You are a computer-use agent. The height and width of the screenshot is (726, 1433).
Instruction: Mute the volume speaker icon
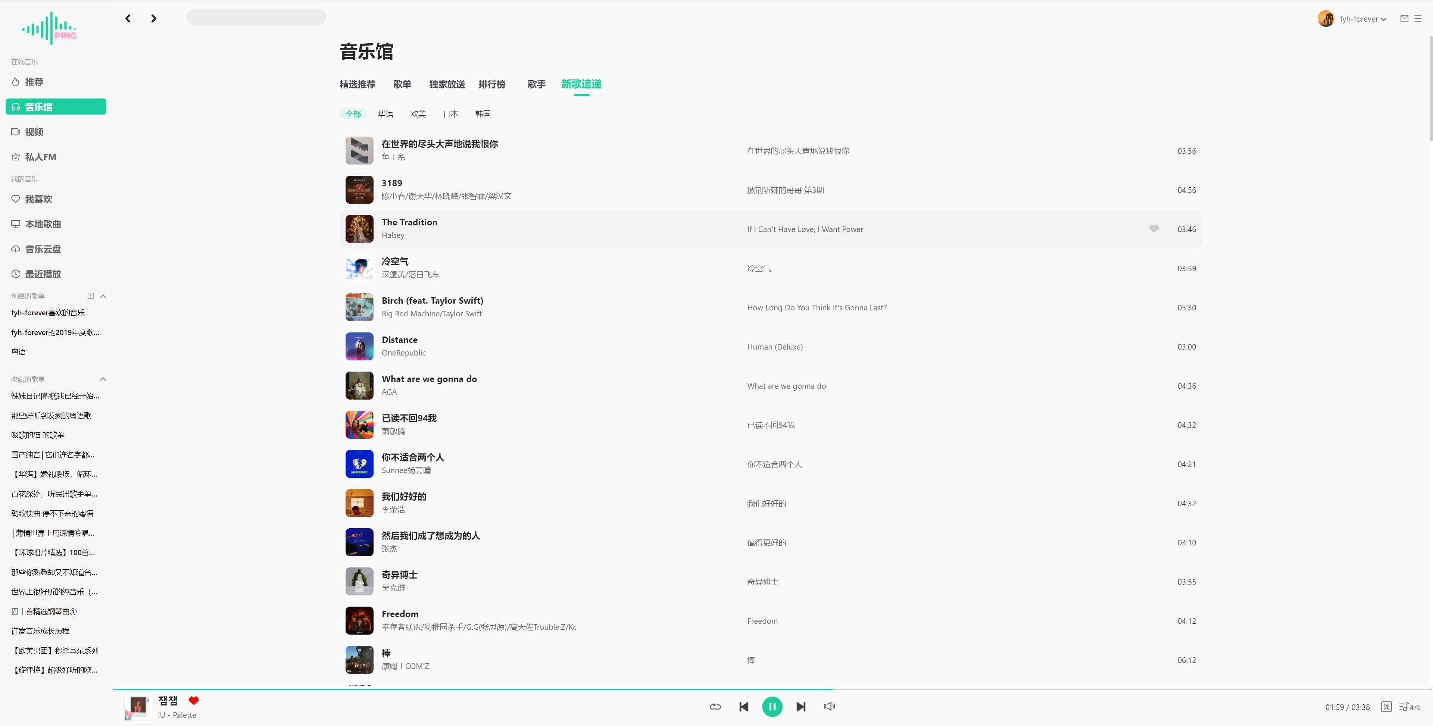click(x=829, y=707)
